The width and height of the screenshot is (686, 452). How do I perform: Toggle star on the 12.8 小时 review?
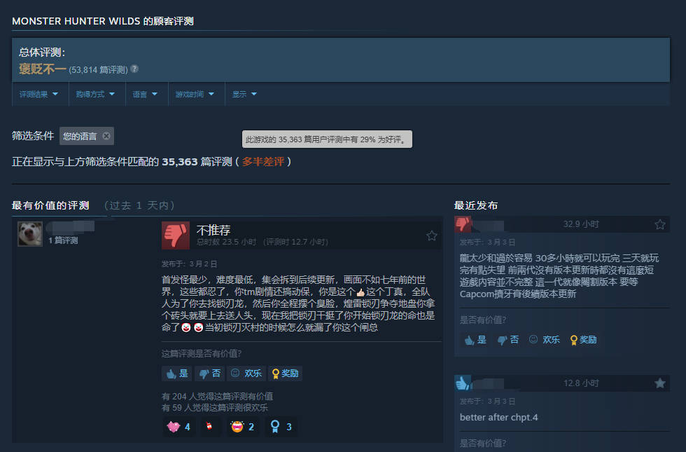(659, 383)
